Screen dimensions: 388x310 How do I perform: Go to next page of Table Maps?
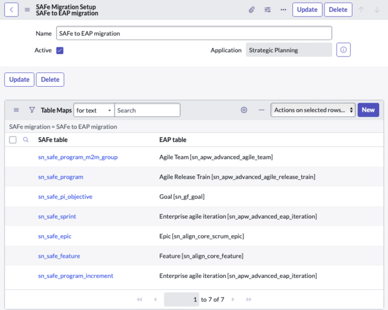233,299
